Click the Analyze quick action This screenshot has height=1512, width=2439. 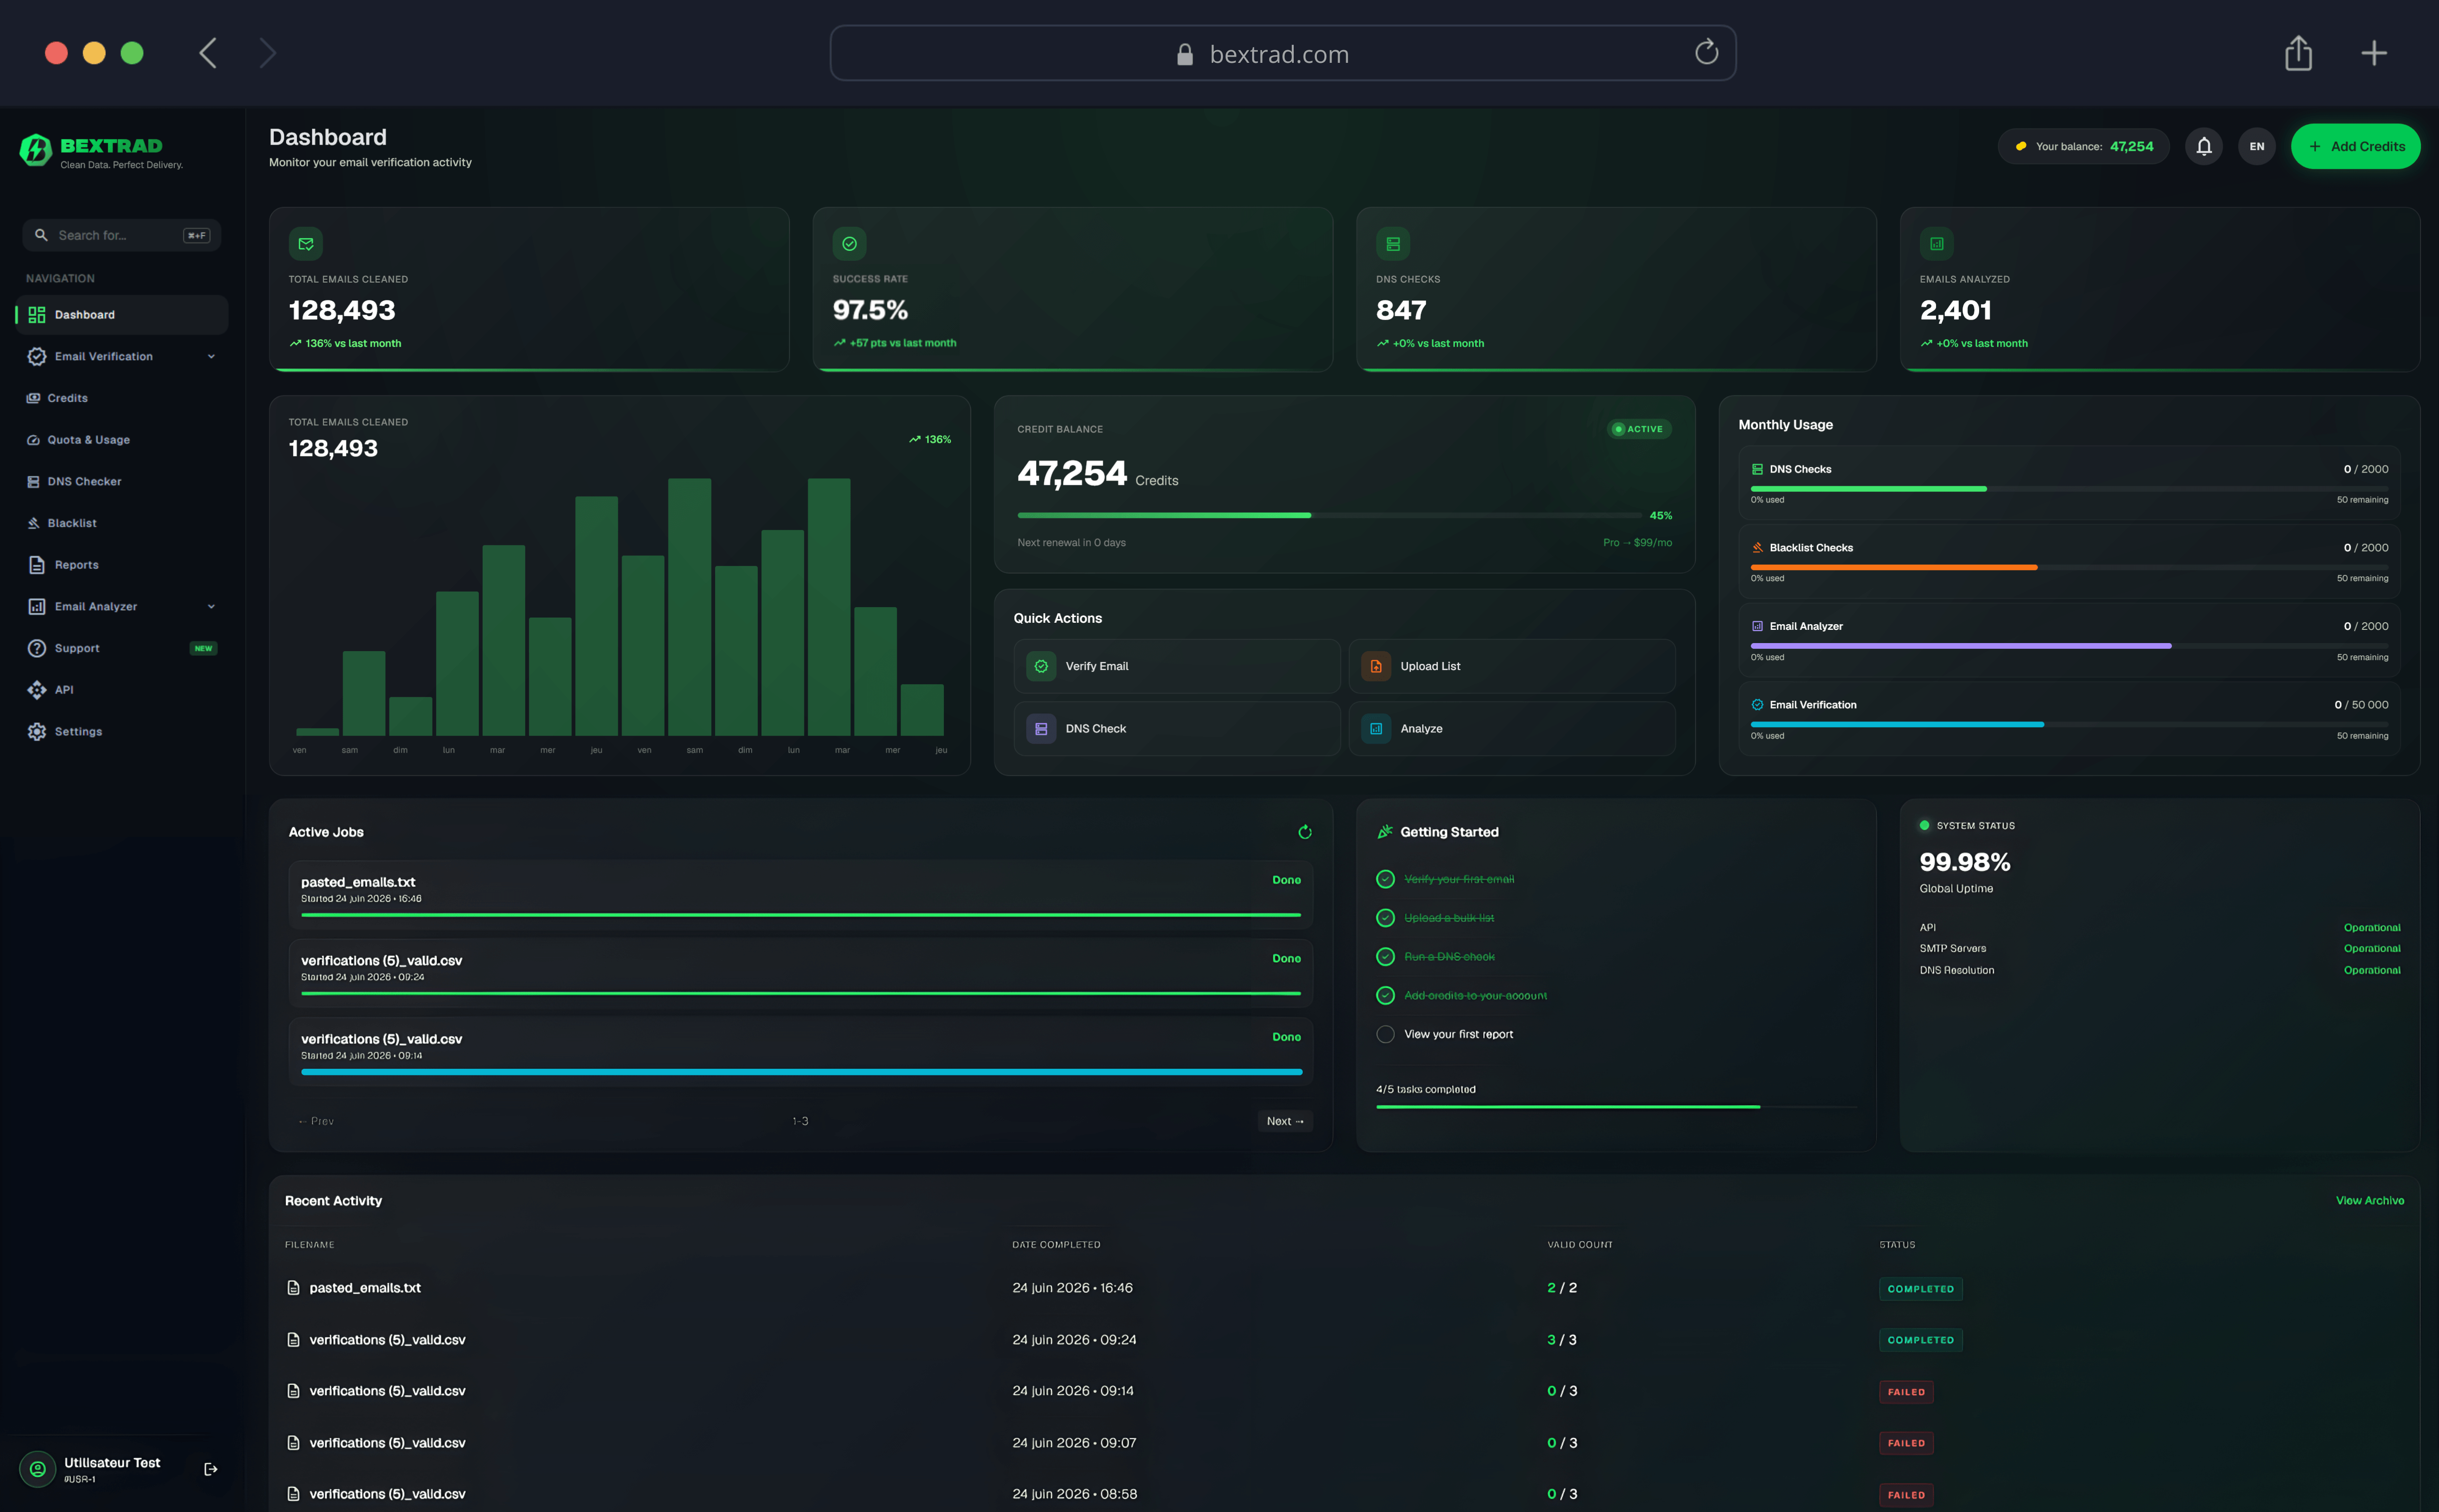(x=1512, y=729)
